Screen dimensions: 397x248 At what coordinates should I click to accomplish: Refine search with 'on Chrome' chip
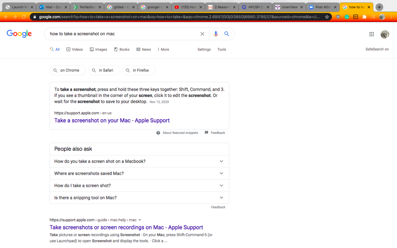67,70
